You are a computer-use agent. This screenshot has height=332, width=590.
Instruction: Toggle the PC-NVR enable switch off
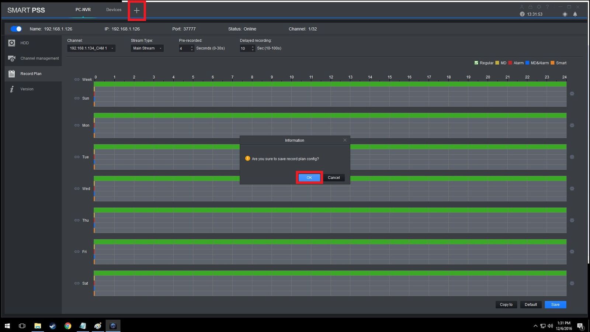16,29
